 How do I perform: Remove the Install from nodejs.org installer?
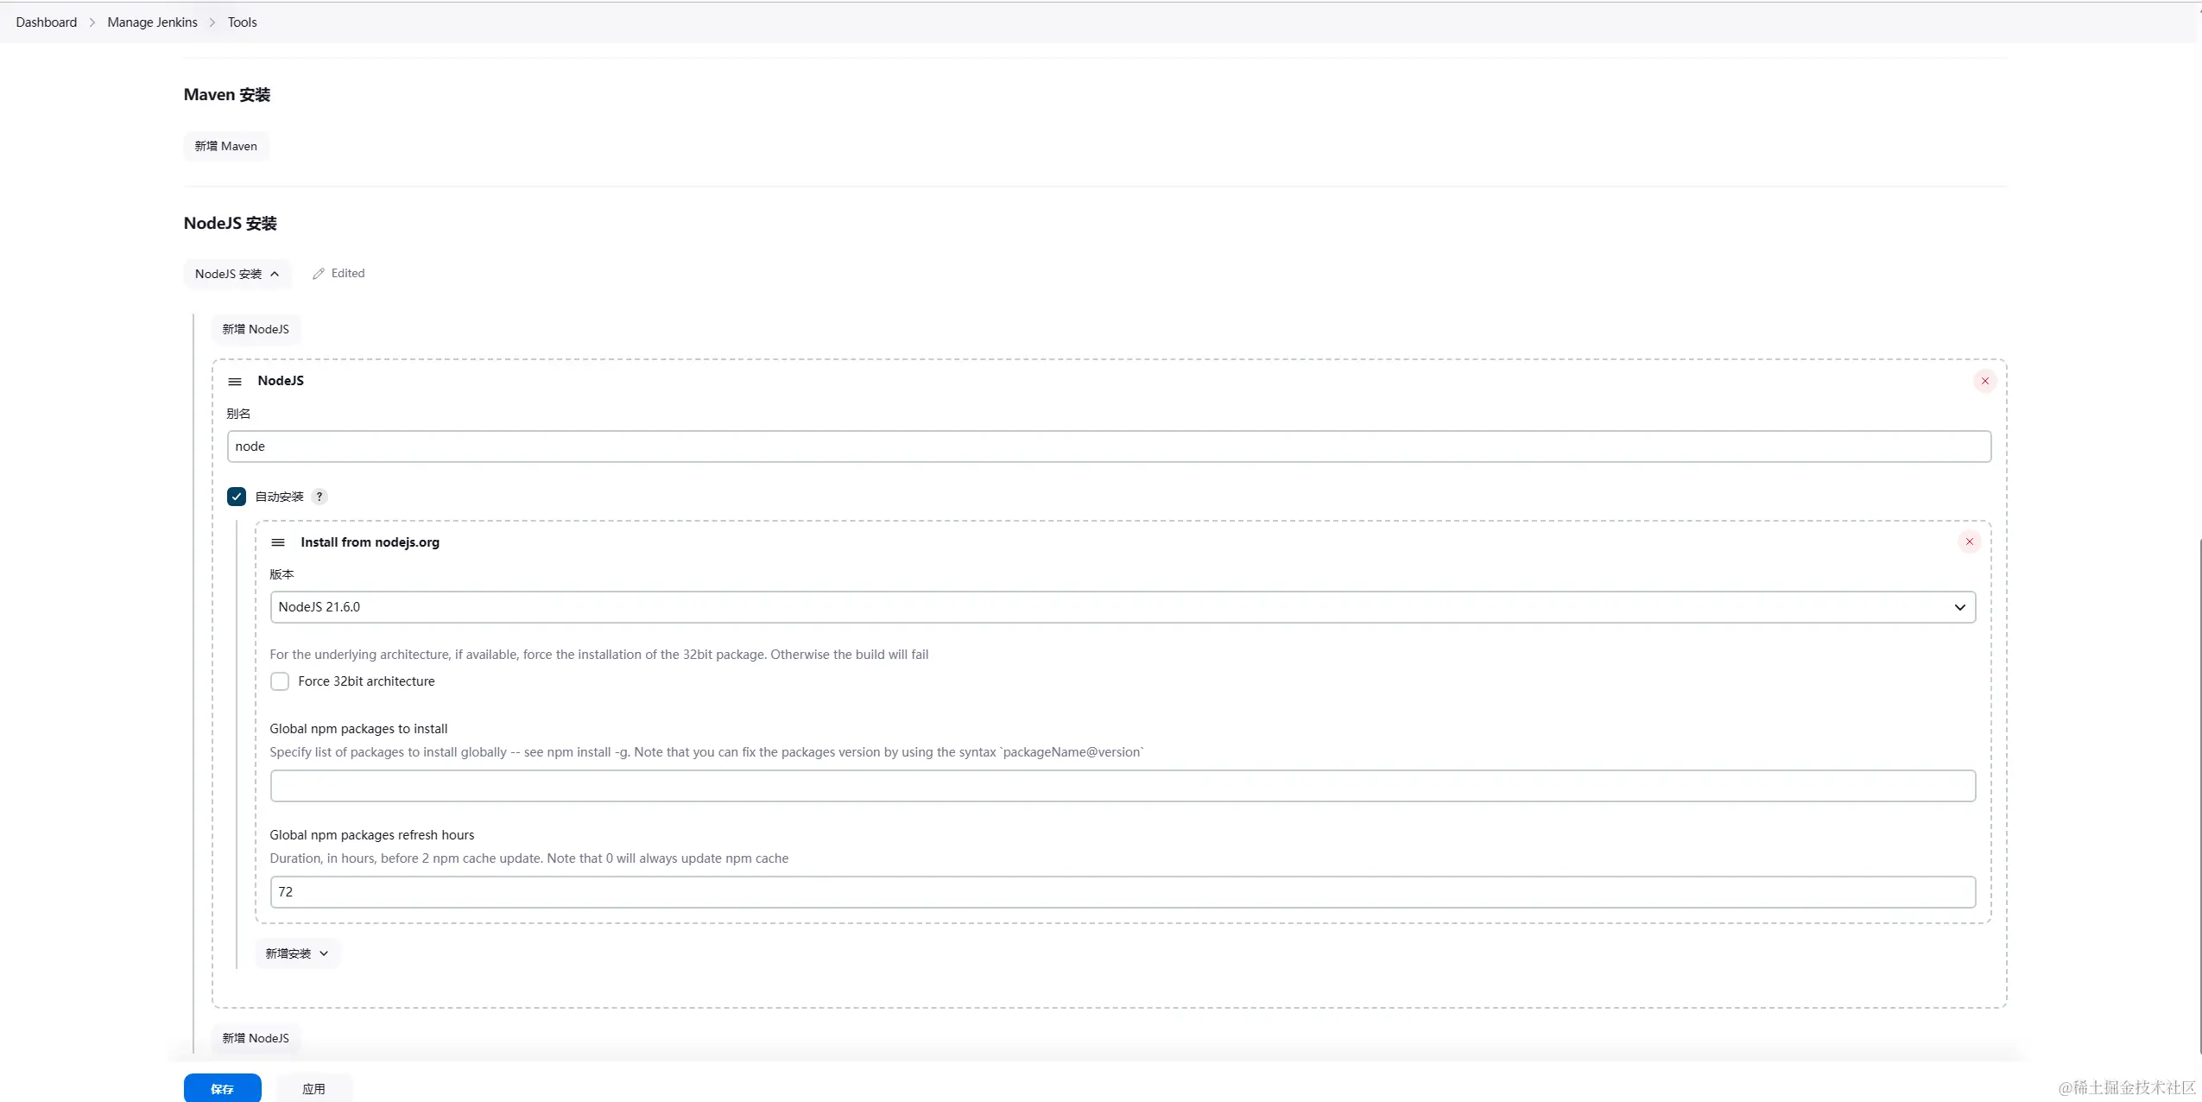pyautogui.click(x=1969, y=541)
